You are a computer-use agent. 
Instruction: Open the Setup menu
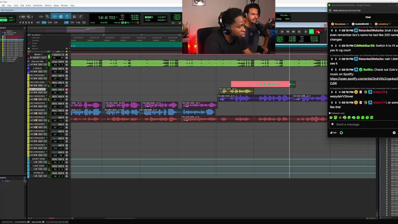coord(56,5)
